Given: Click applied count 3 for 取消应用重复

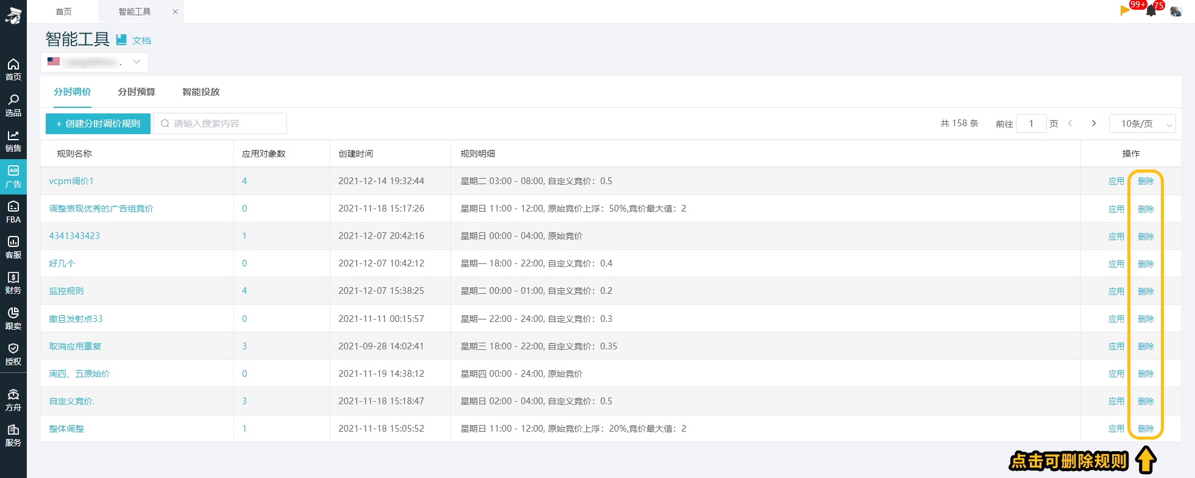Looking at the screenshot, I should click(244, 346).
